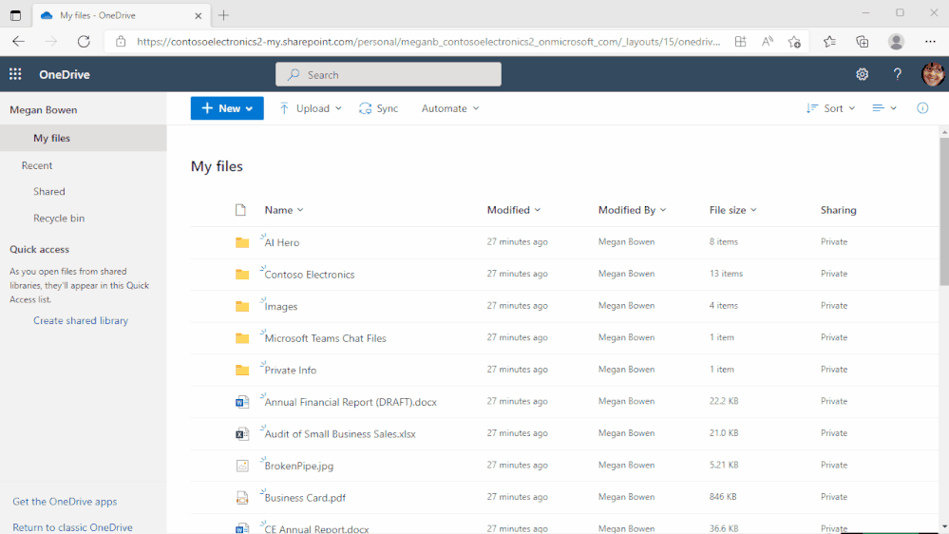The image size is (949, 534).
Task: Expand the Upload dropdown
Action: click(x=311, y=108)
